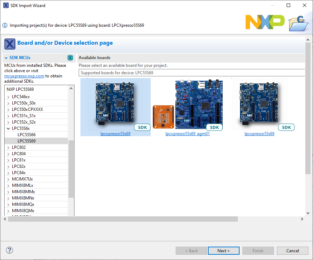Expand the LPC802 tree node
The width and height of the screenshot is (313, 260).
pyautogui.click(x=8, y=147)
